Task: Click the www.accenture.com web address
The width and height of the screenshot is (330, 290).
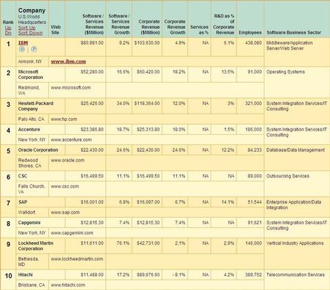Action: [71, 140]
